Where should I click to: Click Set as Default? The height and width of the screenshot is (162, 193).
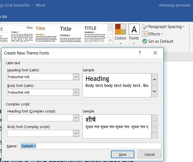pos(158,41)
